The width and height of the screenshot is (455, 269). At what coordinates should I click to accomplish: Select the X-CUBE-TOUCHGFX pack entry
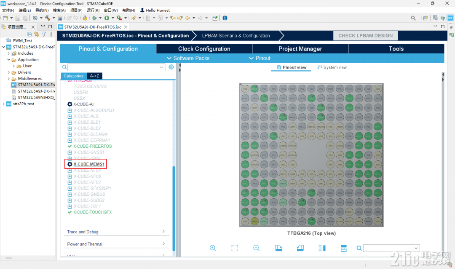[93, 213]
